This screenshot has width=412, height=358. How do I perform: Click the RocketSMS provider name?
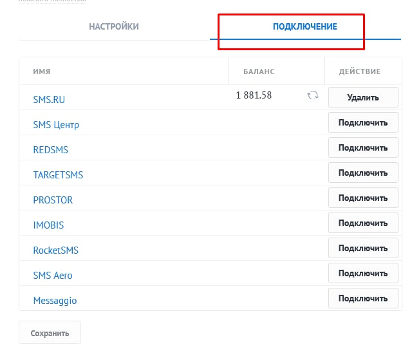pos(56,250)
